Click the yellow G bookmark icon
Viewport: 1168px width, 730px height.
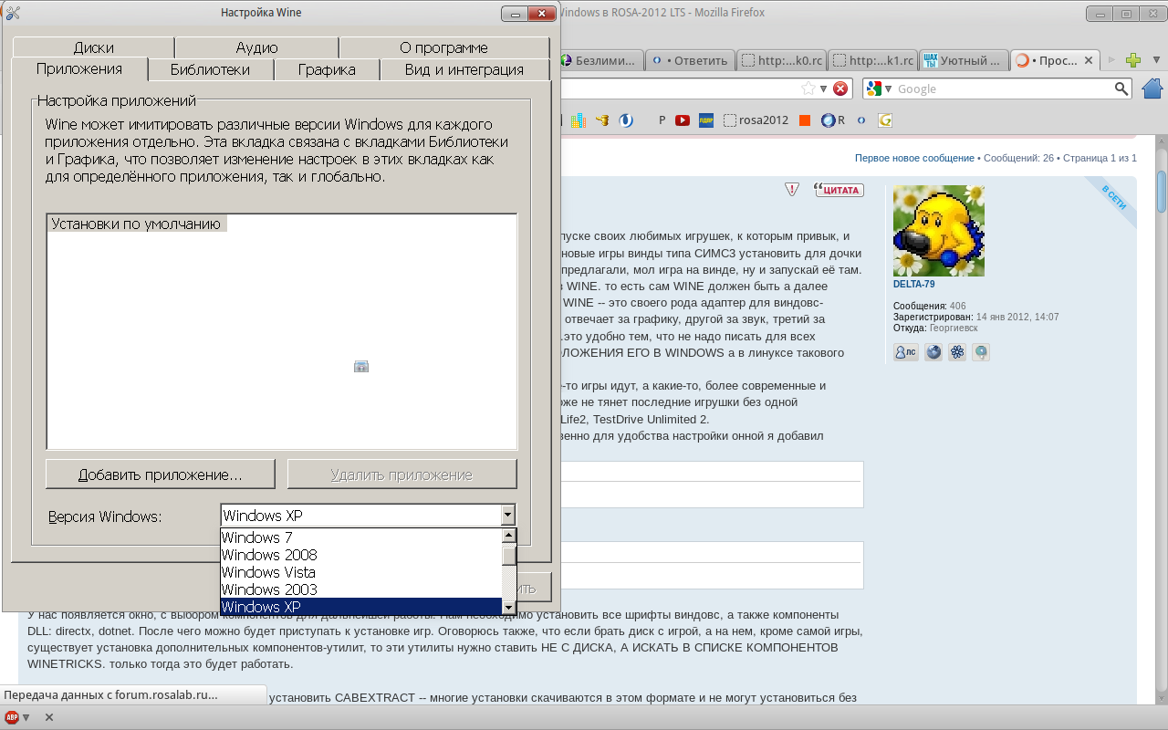tap(884, 120)
